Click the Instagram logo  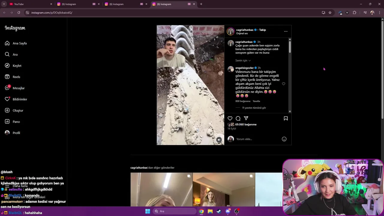tap(15, 28)
